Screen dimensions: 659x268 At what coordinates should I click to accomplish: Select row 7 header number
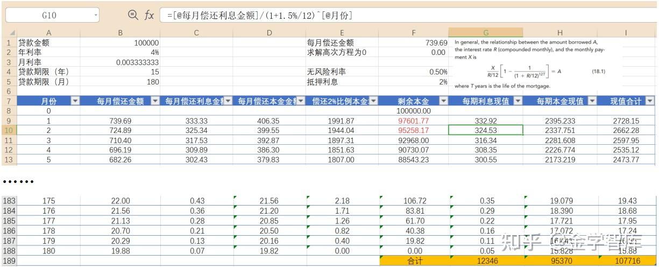click(9, 101)
